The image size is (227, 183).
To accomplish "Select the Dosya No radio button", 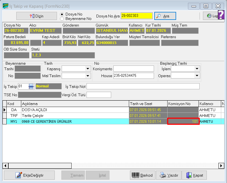I will 62,14.
